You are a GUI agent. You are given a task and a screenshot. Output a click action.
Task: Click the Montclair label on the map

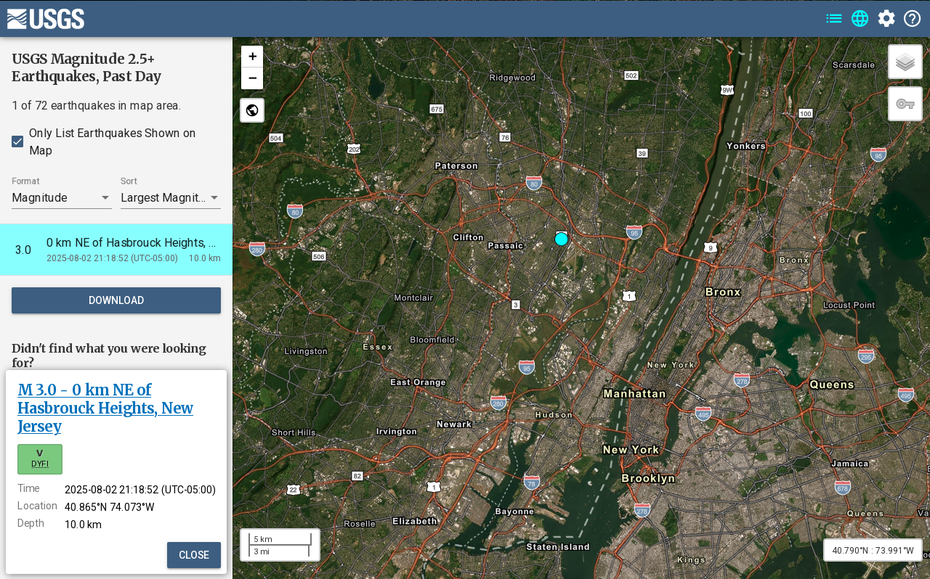413,297
